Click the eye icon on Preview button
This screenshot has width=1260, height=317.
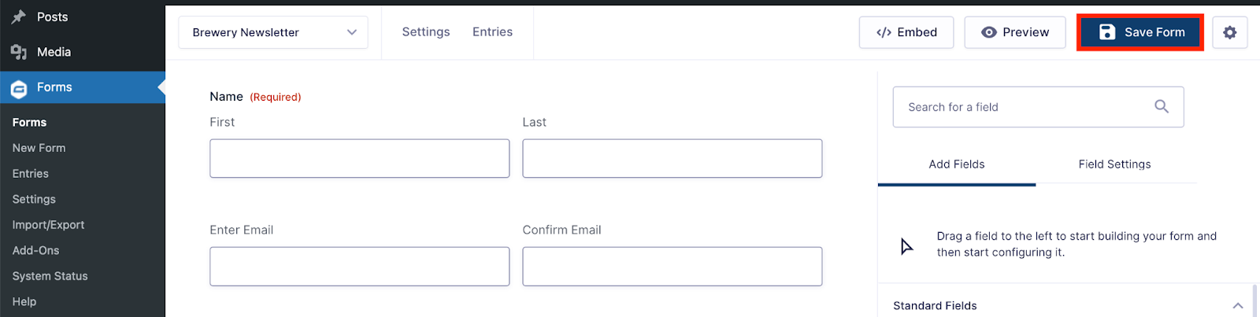989,32
